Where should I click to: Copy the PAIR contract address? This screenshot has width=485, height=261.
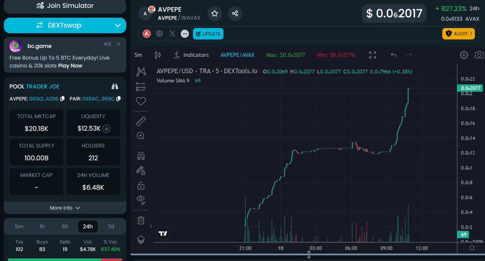(x=118, y=99)
